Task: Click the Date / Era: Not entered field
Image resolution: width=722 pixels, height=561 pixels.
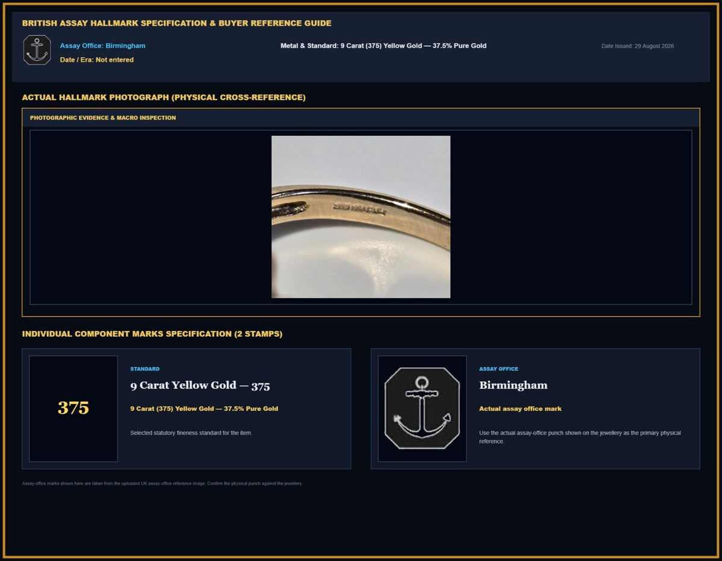Action: point(97,60)
